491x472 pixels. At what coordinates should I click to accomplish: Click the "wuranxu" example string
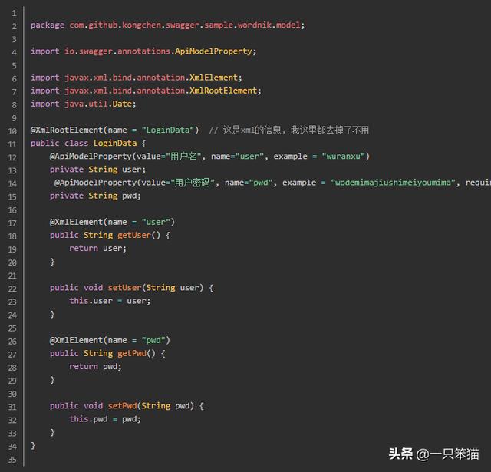click(343, 157)
